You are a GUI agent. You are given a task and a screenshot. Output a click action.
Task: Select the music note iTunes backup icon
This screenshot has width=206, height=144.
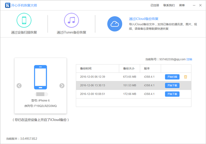(71, 20)
